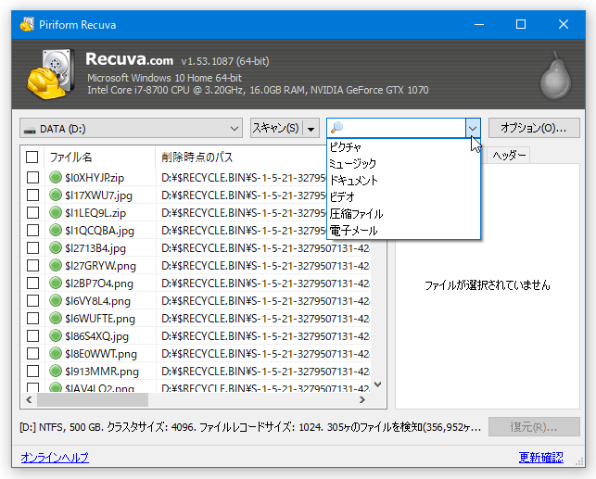
Task: Click the magnifier icon in filter box
Action: [x=336, y=128]
